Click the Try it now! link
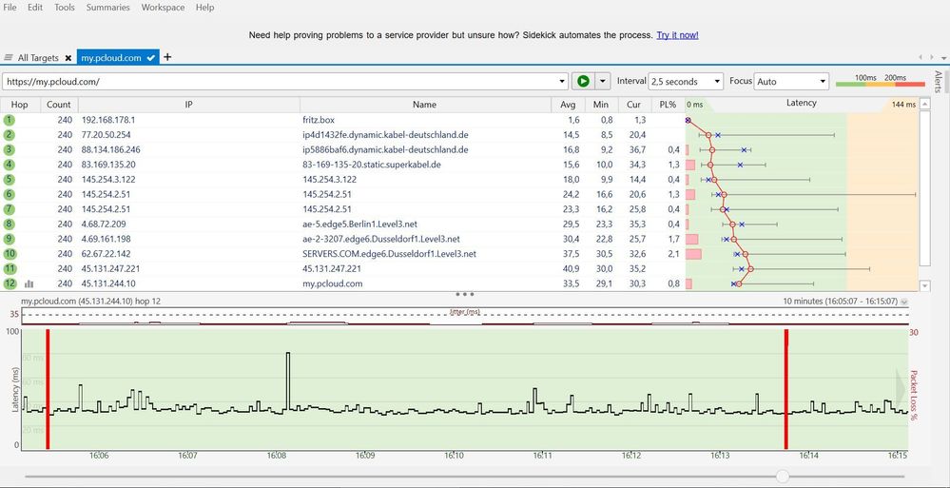Screen dimensions: 950x488 tap(677, 35)
